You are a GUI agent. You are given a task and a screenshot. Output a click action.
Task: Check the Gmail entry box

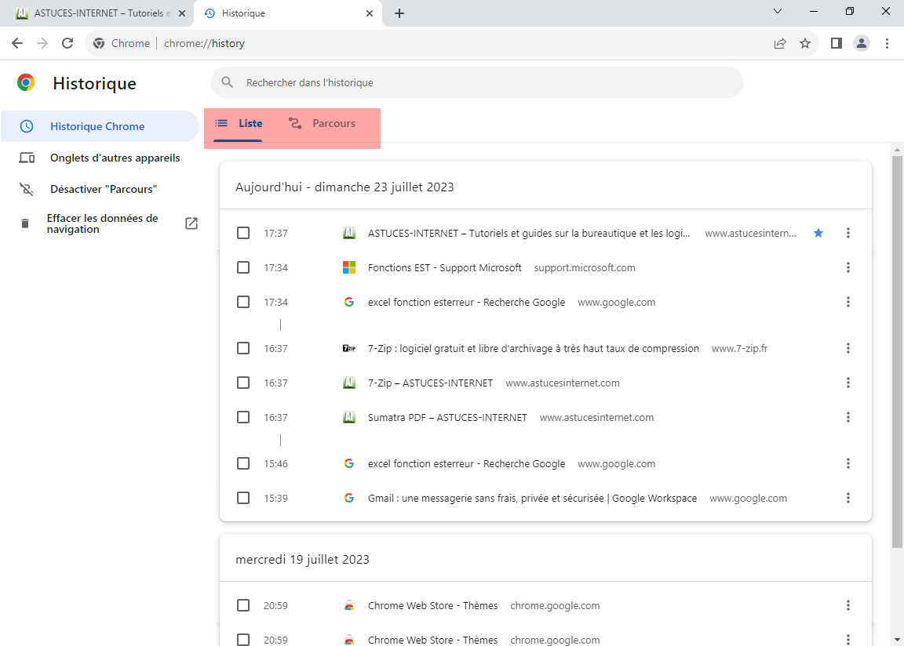click(243, 498)
